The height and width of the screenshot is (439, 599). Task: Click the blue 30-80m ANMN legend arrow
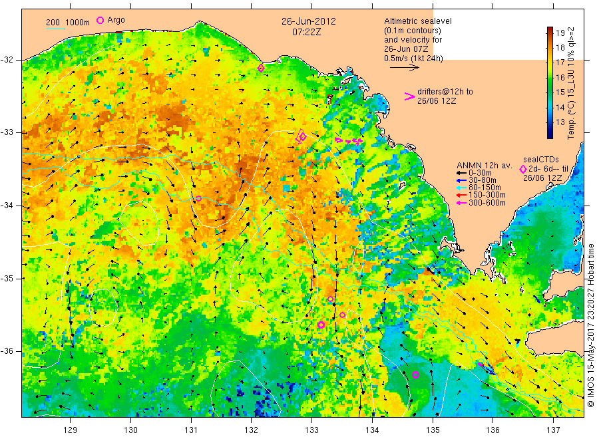pos(461,180)
